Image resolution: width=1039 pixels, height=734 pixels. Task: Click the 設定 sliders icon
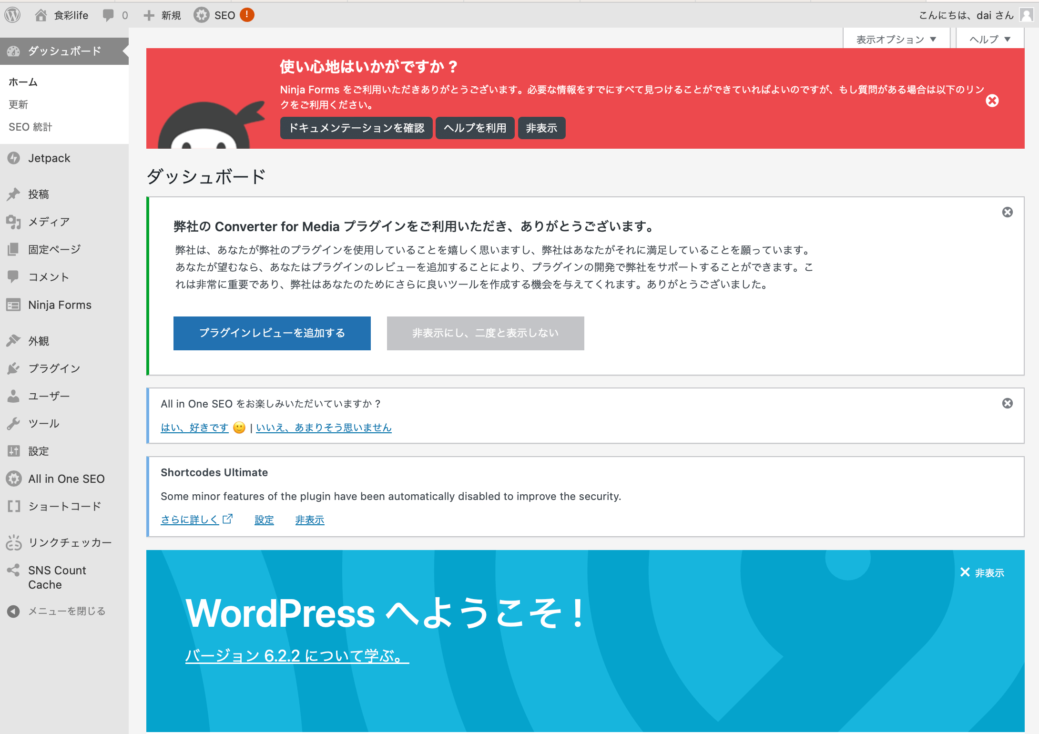click(x=14, y=451)
